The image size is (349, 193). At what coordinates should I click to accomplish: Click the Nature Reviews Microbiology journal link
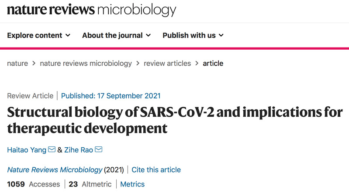(x=55, y=169)
